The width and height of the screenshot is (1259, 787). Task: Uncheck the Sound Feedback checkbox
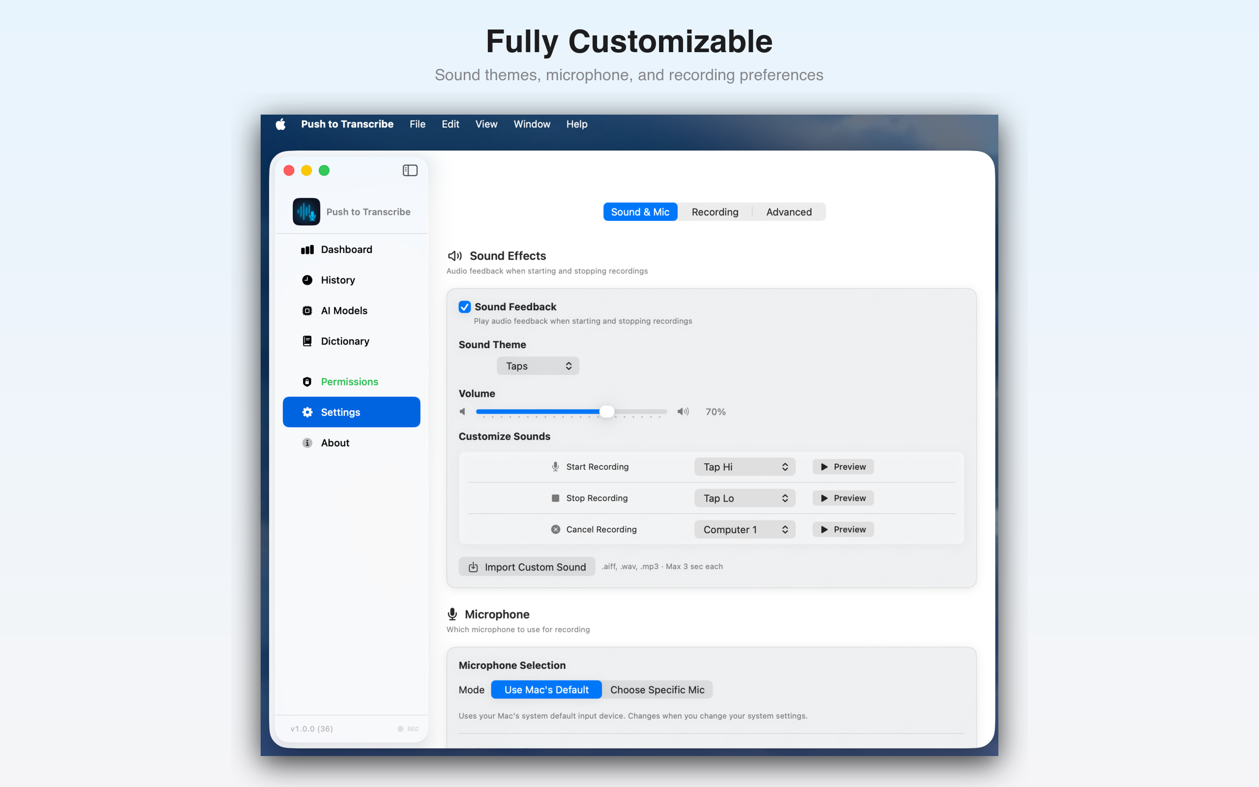[x=465, y=306]
